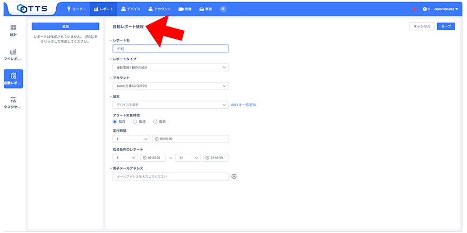The width and height of the screenshot is (467, 233).
Task: Expand the レポートタイプ dropdown
Action: 170,67
